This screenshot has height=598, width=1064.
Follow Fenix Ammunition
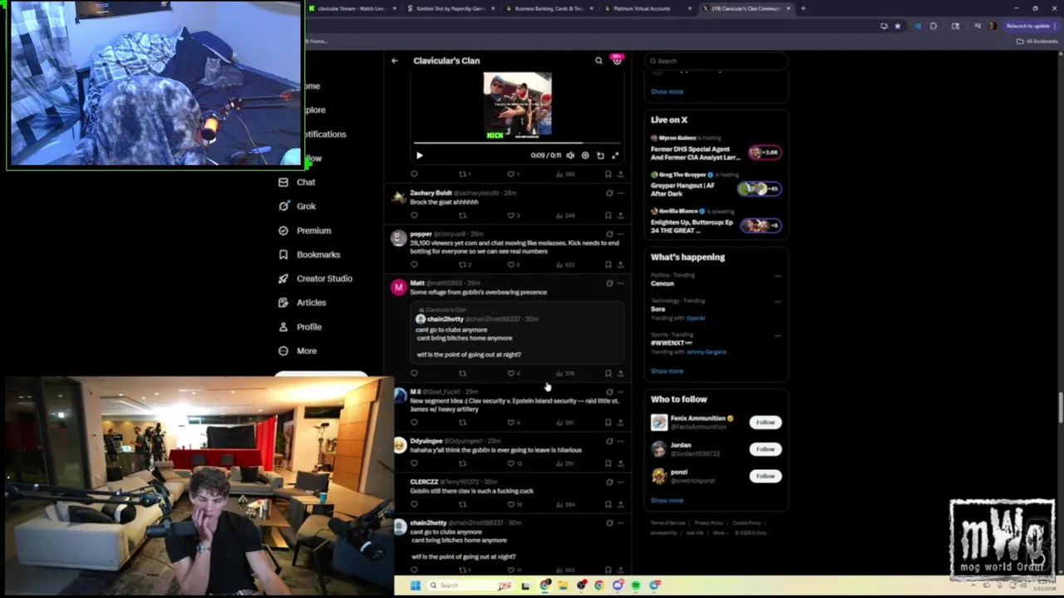coord(765,422)
